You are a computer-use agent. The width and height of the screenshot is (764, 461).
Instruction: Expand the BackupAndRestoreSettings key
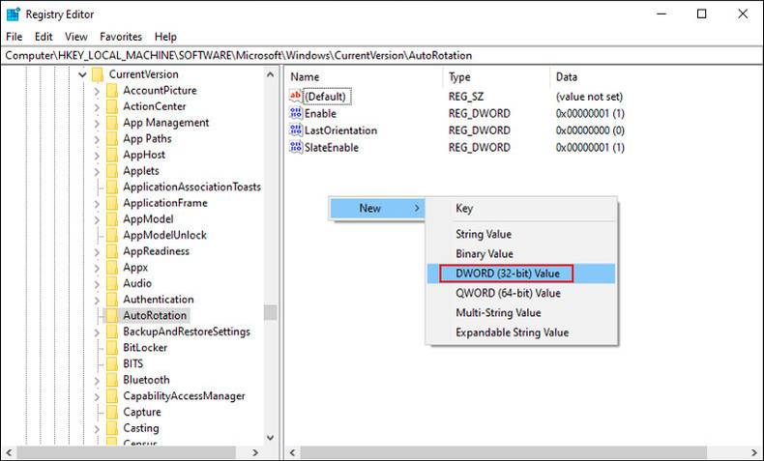coord(97,332)
